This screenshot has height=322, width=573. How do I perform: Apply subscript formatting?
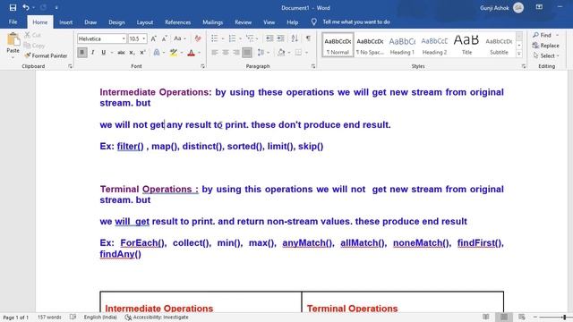tap(132, 53)
